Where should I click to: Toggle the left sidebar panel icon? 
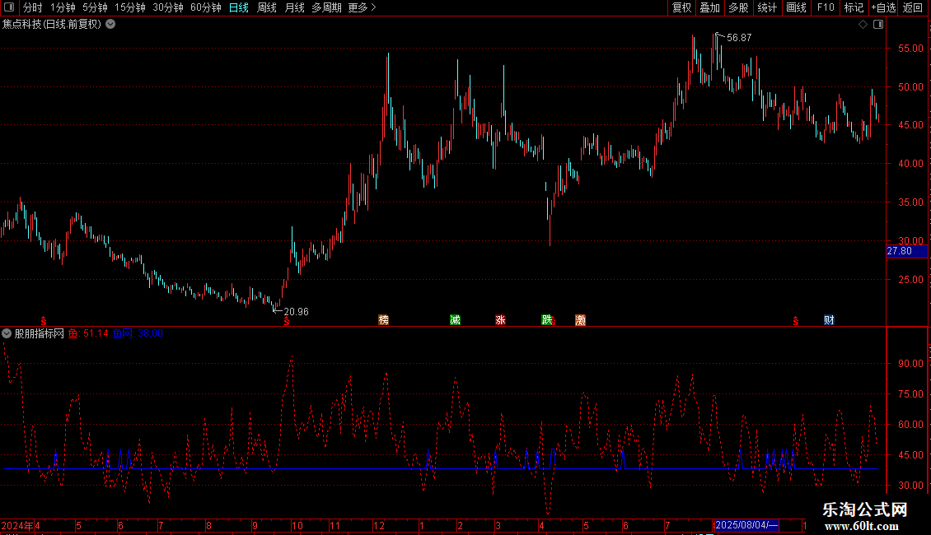[x=9, y=7]
